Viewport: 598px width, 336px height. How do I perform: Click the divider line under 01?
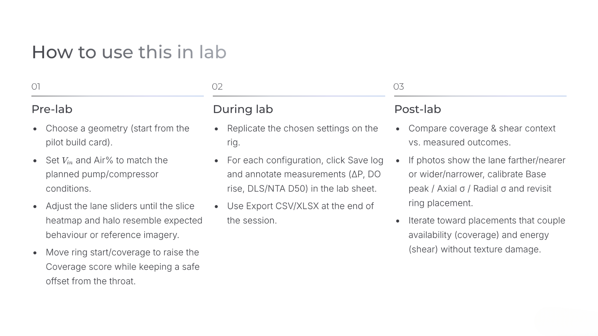(x=117, y=96)
